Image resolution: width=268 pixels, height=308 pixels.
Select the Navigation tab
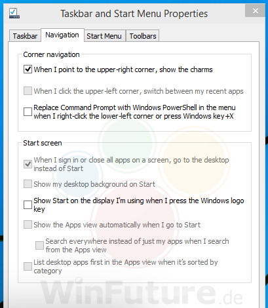pos(62,35)
